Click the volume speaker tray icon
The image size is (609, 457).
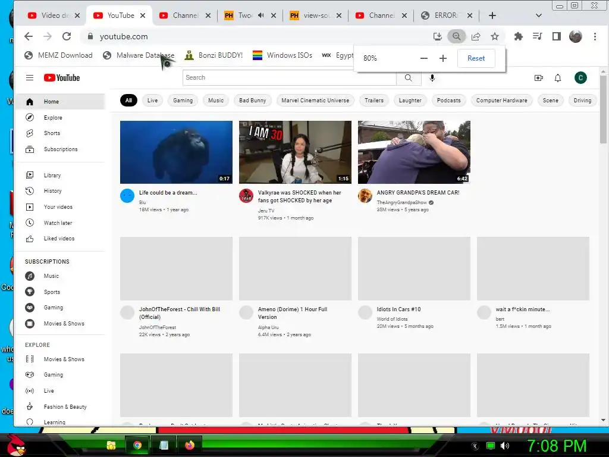click(x=504, y=445)
